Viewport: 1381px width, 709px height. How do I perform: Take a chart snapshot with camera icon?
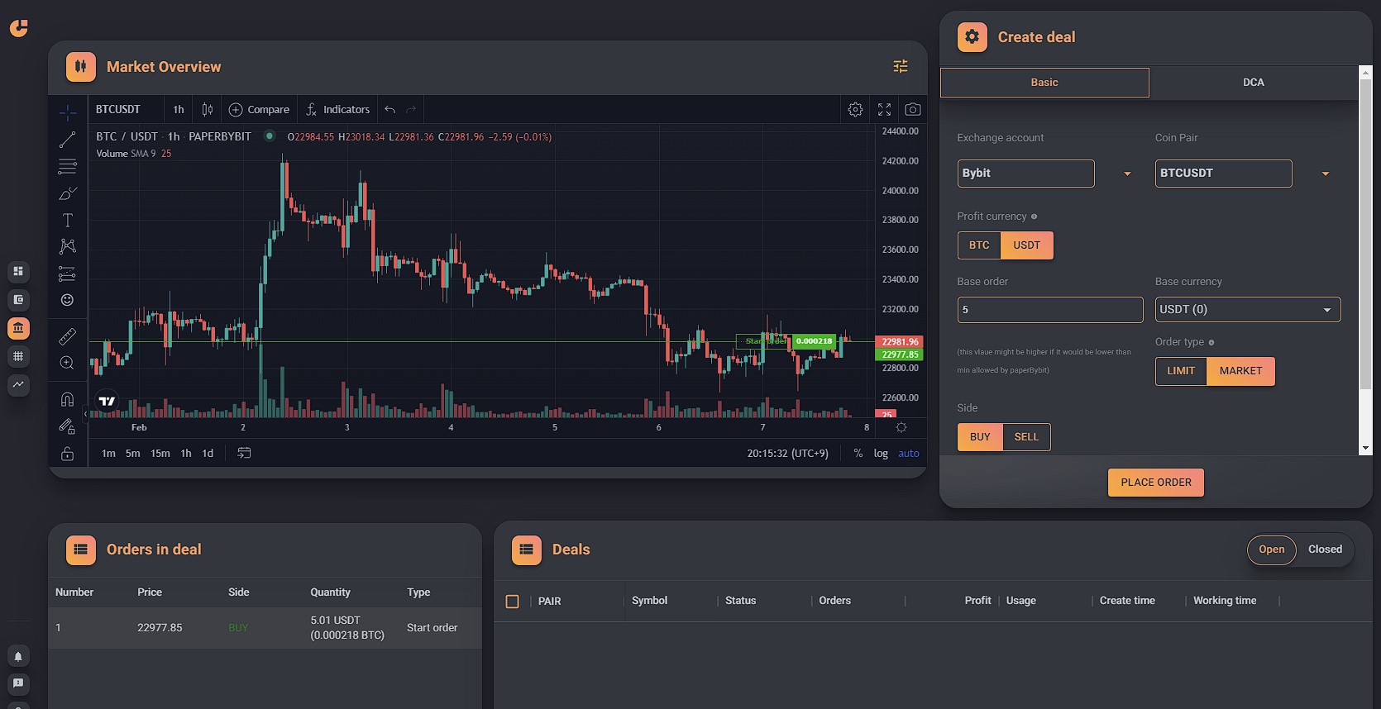coord(912,109)
